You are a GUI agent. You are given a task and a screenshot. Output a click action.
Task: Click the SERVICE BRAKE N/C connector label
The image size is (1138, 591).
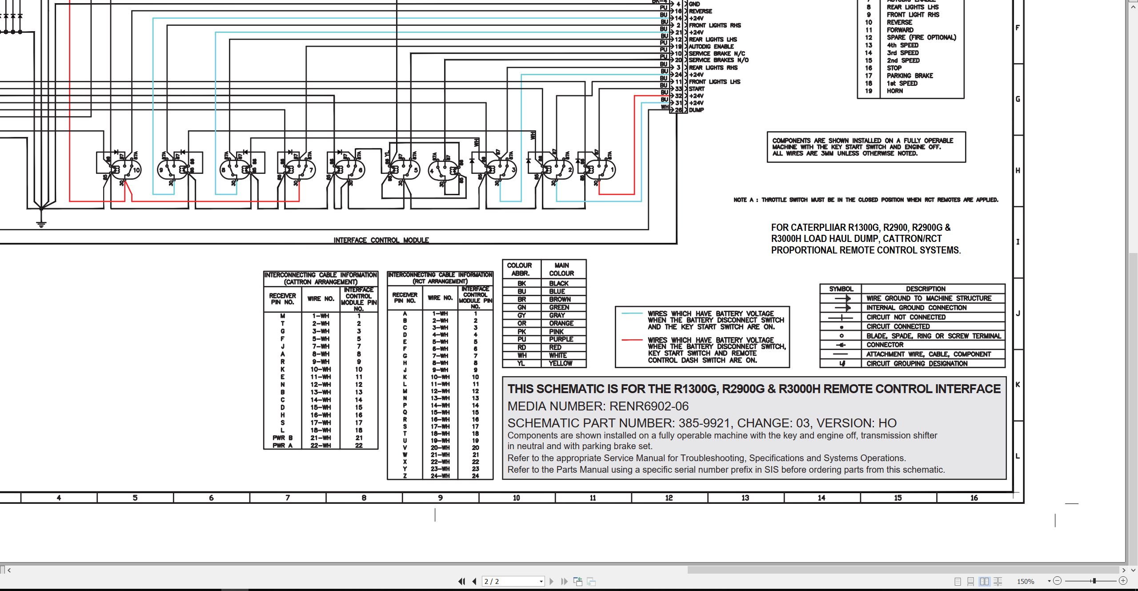click(717, 53)
